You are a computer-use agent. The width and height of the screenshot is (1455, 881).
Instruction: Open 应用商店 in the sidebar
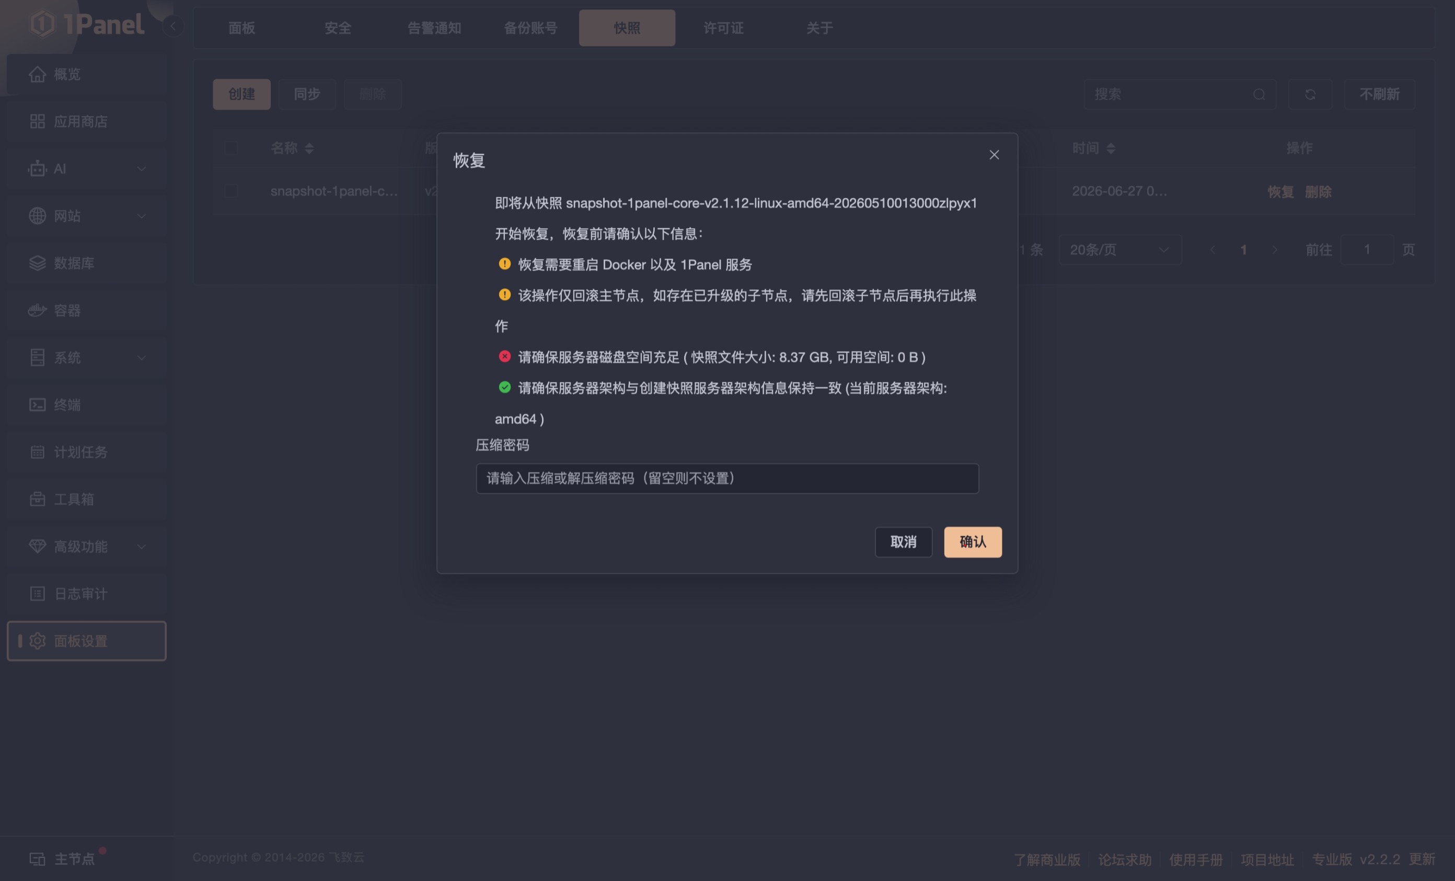pos(86,122)
